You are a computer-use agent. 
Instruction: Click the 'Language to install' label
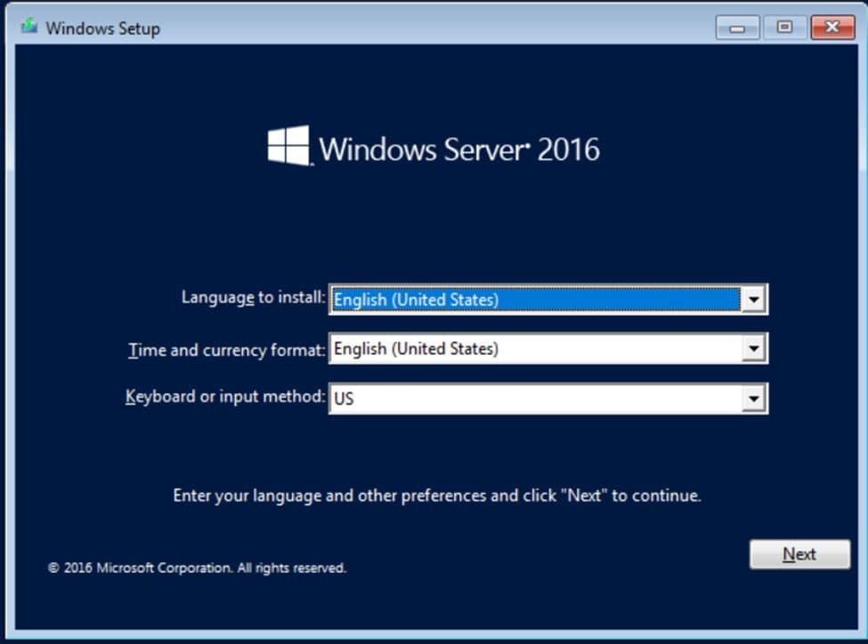[x=253, y=298]
